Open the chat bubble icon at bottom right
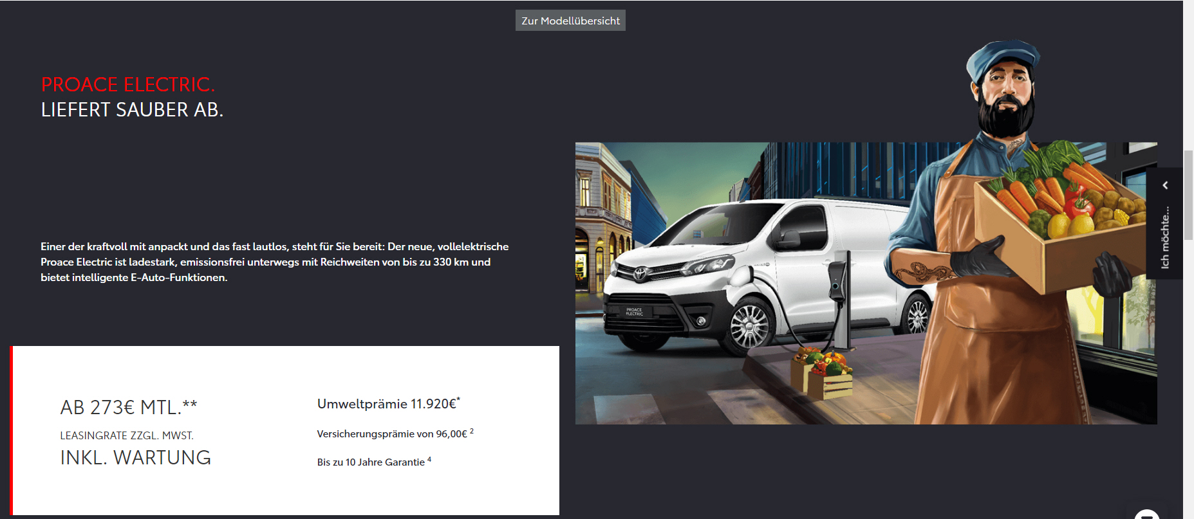The height and width of the screenshot is (519, 1194). (1147, 514)
